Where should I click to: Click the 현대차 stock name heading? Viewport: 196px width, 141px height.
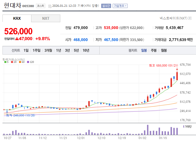coord(12,6)
